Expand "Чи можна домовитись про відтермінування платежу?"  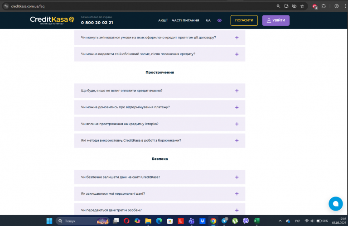click(159, 107)
